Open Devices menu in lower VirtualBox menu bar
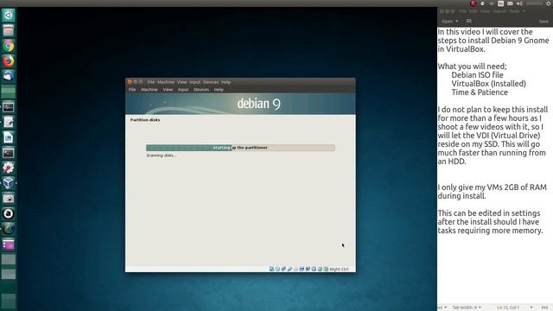Image resolution: width=553 pixels, height=311 pixels. coord(201,90)
